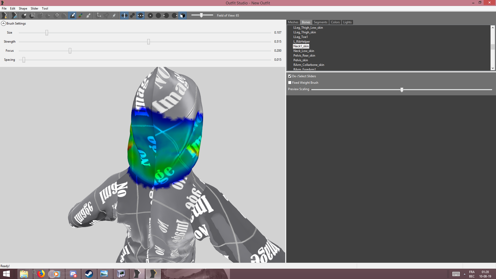Image resolution: width=496 pixels, height=279 pixels.
Task: Enable edge-connected vertices icon
Action: (133, 16)
